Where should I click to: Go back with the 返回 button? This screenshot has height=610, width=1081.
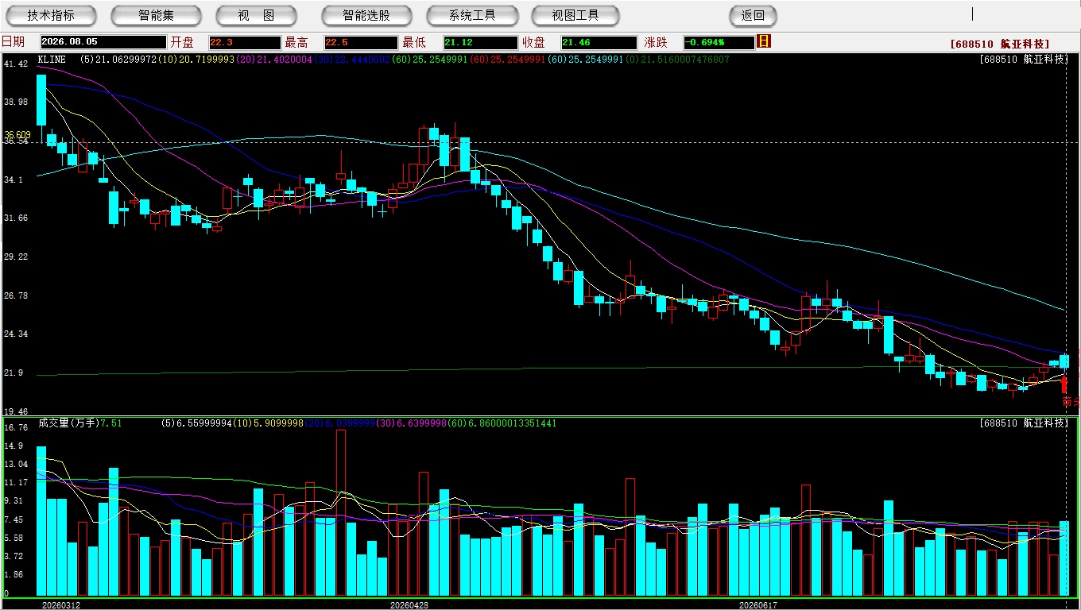click(753, 15)
